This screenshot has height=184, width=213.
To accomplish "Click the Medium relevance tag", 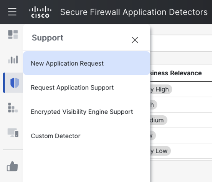I will [x=159, y=120].
